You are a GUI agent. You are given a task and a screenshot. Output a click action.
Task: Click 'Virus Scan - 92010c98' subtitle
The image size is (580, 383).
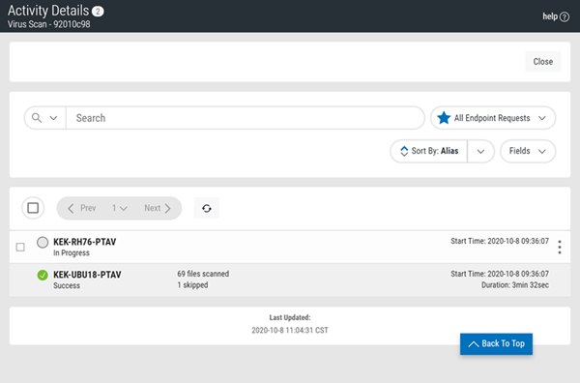coord(49,24)
